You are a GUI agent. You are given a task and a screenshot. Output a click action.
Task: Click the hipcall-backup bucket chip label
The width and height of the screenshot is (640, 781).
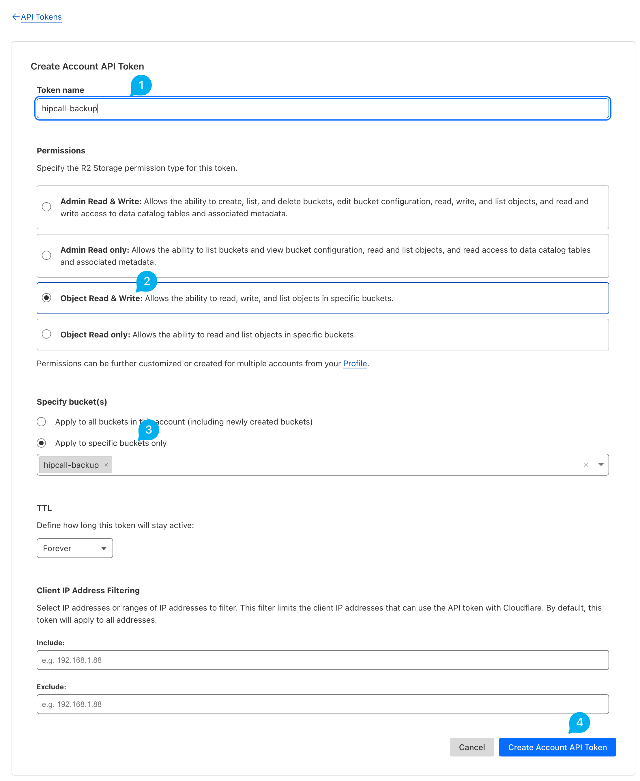pos(71,465)
